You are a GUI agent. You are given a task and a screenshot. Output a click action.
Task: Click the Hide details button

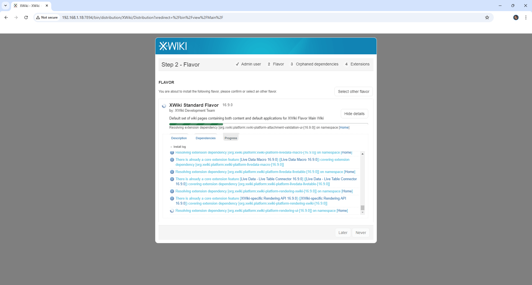point(354,114)
